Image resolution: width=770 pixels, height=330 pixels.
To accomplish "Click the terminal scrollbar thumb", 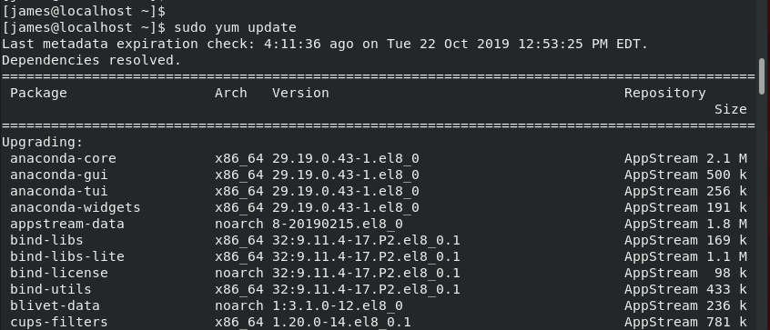I will [762, 76].
